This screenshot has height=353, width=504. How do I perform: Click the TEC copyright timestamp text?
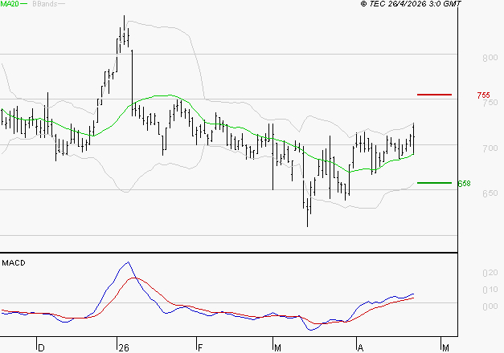pos(411,3)
